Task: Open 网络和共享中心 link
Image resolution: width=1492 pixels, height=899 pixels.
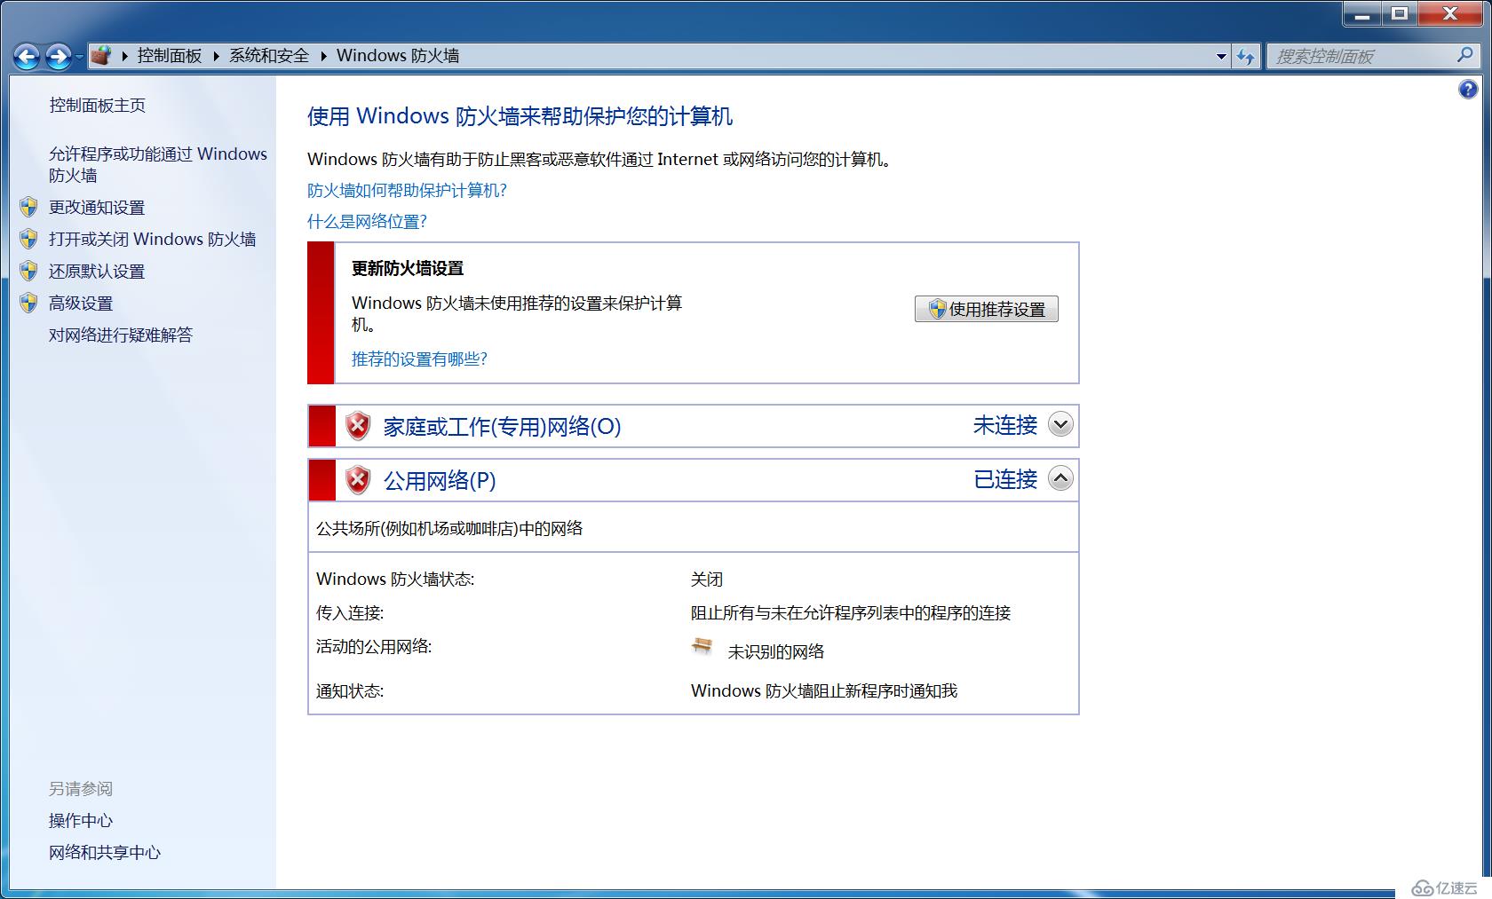Action: 105,852
